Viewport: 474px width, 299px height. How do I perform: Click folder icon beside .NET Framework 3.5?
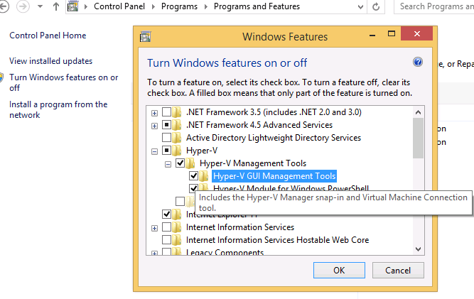click(x=177, y=112)
